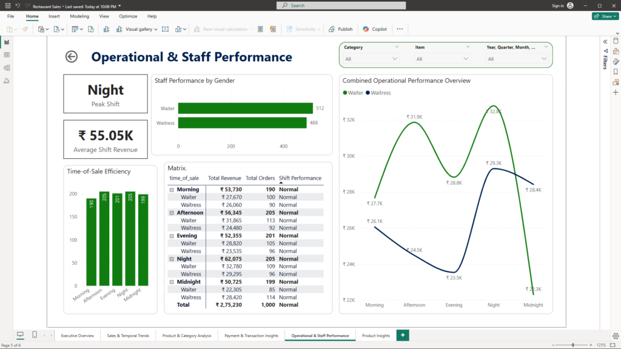This screenshot has height=349, width=621.
Task: Switch to mobile layout icon
Action: (x=35, y=335)
